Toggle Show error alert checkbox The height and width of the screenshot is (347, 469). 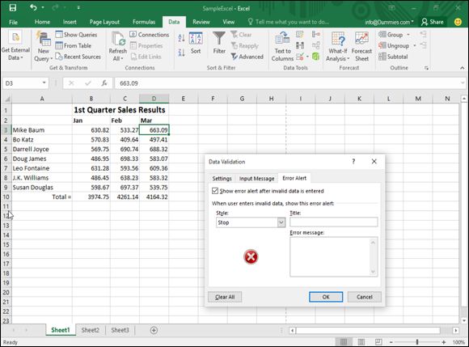pos(215,191)
